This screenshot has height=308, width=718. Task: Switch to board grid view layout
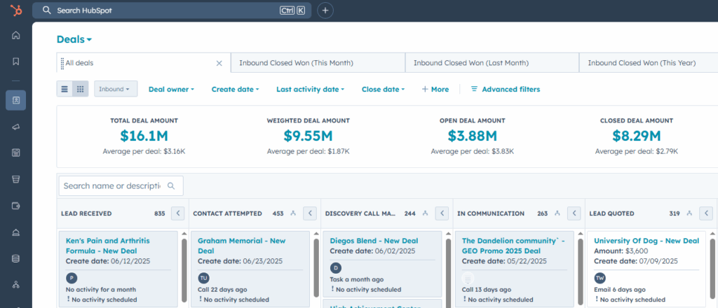(80, 89)
